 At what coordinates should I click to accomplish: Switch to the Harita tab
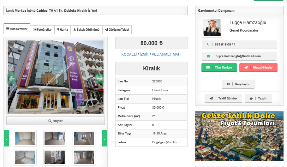tap(63, 30)
